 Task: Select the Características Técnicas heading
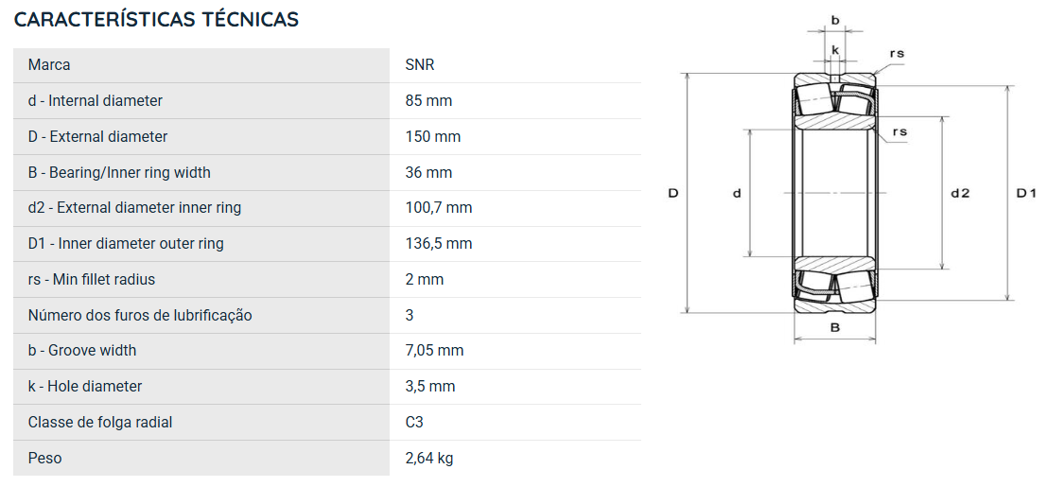[x=156, y=19]
